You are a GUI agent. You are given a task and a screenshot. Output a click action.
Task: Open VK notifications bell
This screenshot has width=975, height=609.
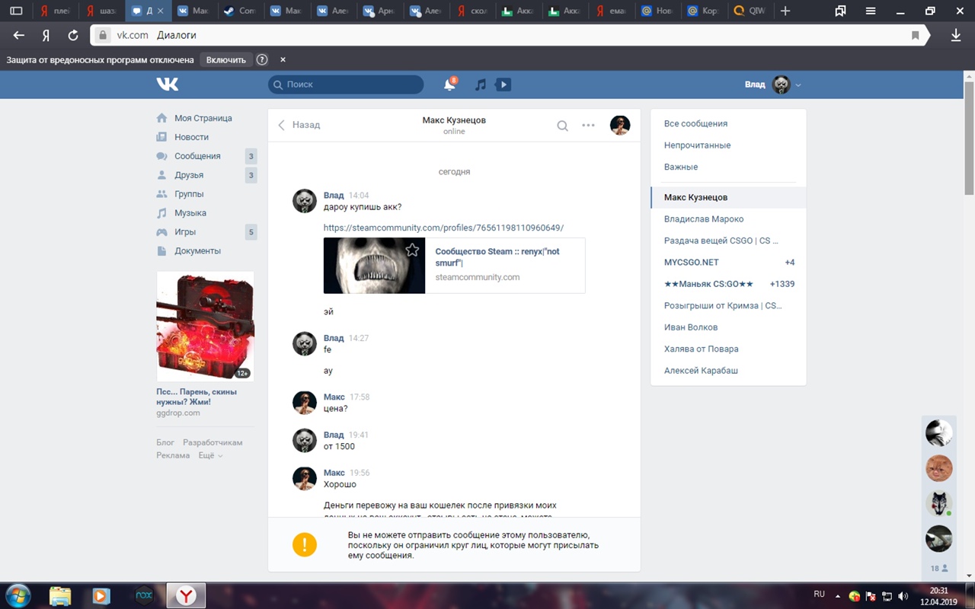(449, 84)
